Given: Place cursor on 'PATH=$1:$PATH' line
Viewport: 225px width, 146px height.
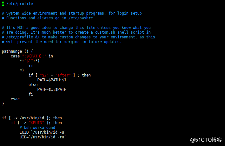Looking at the screenshot, I should pyautogui.click(x=52, y=90).
